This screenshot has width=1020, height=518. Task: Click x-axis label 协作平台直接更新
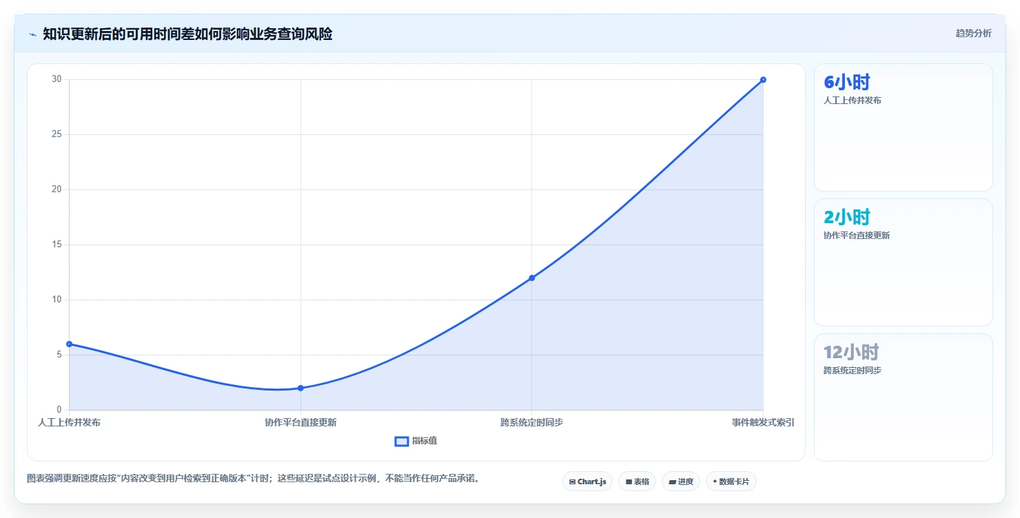(x=300, y=422)
